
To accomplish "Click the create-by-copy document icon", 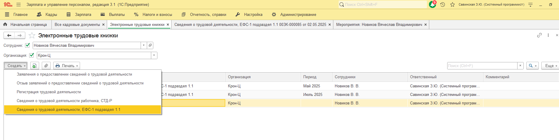I will (x=35, y=66).
